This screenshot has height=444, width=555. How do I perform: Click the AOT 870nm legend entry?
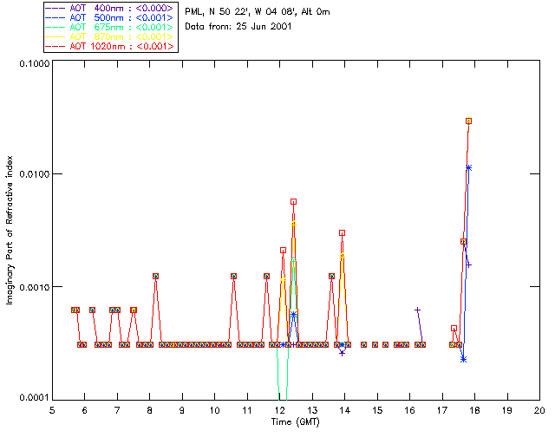111,36
